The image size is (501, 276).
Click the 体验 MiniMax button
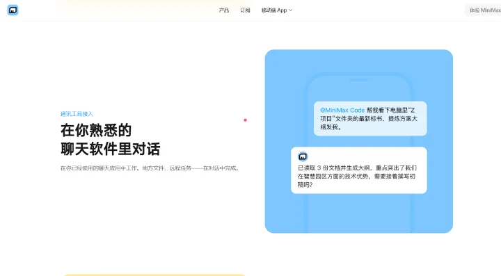[483, 10]
